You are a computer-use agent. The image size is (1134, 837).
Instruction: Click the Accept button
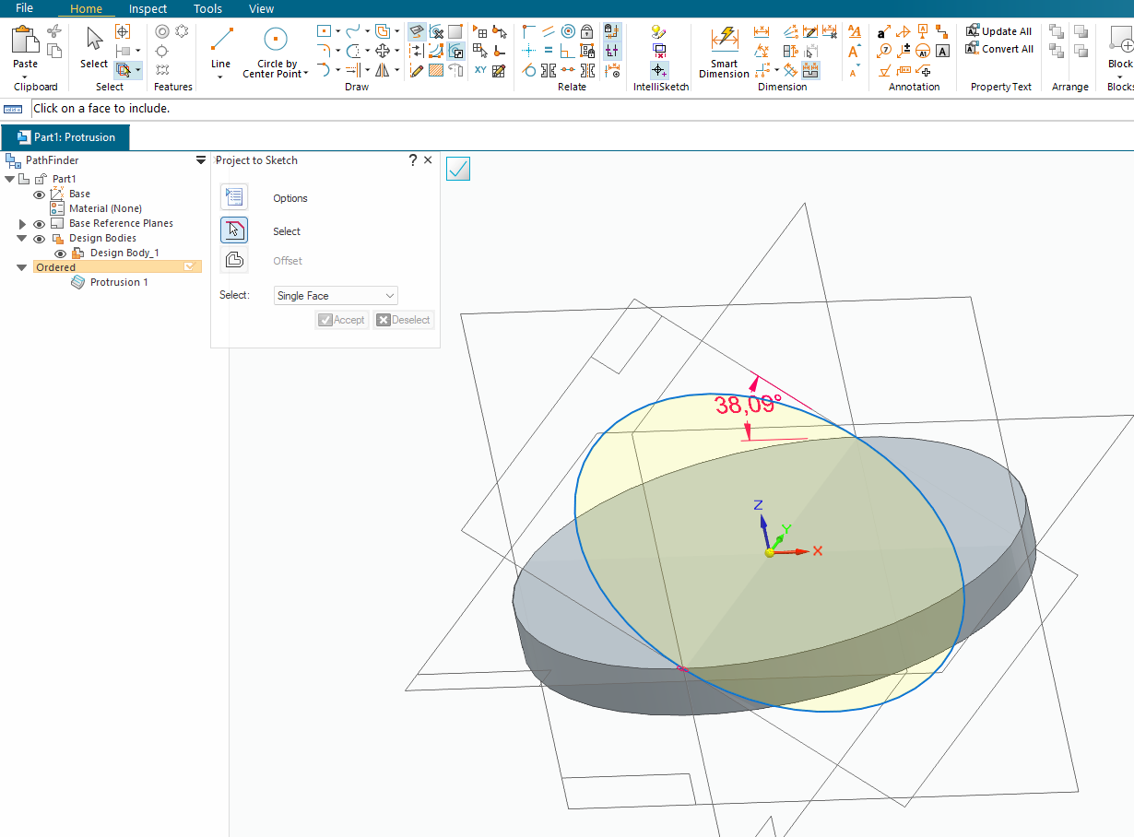click(341, 320)
